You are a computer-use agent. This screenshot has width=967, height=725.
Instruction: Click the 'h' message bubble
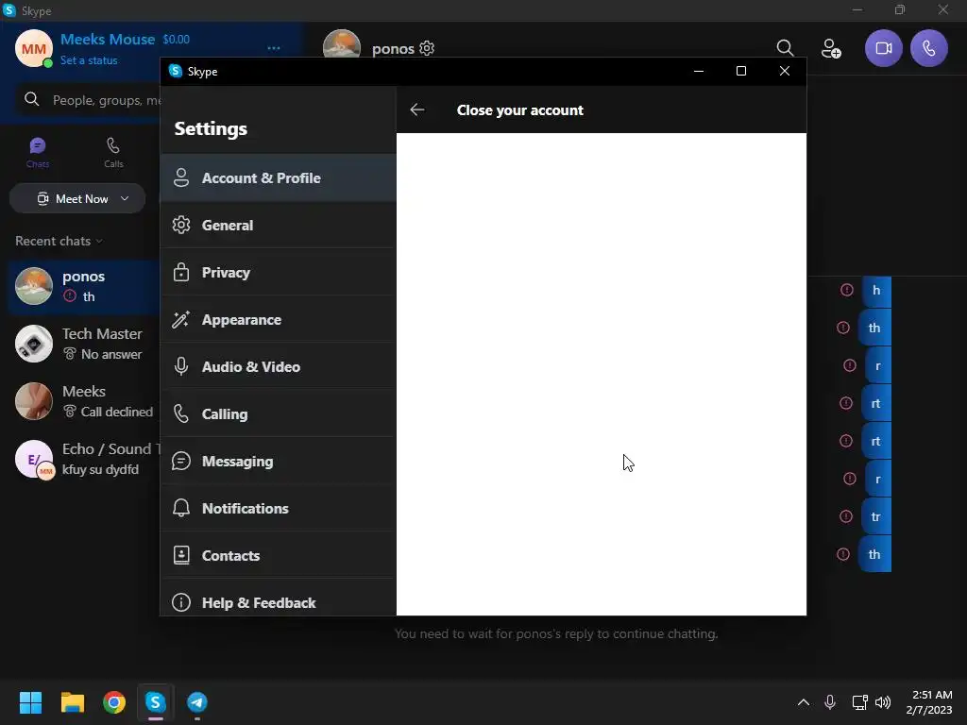click(x=876, y=291)
